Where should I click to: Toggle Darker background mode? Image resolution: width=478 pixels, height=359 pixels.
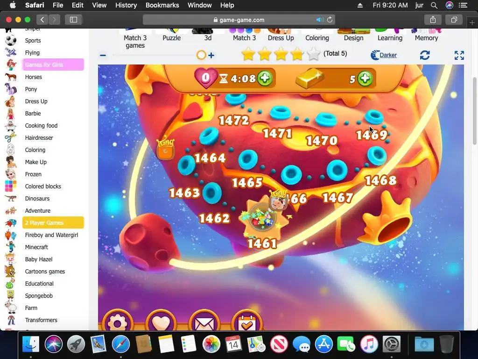pos(384,55)
